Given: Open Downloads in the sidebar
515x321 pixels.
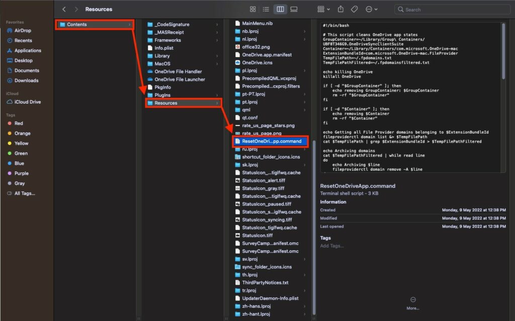Looking at the screenshot, I should pyautogui.click(x=26, y=80).
